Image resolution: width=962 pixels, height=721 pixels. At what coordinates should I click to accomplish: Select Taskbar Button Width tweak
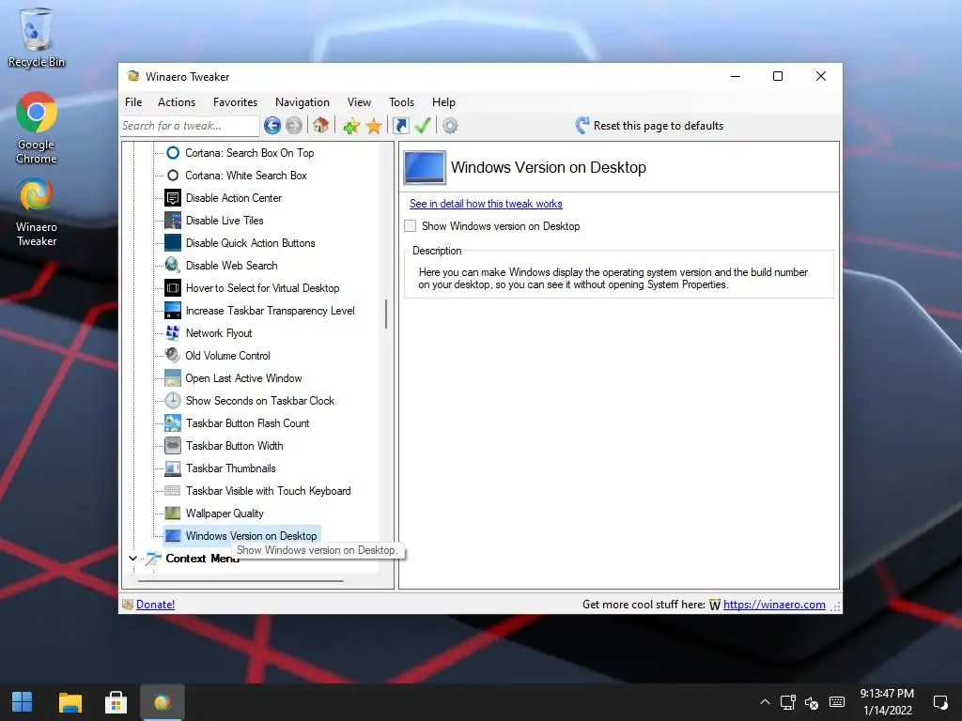[234, 446]
